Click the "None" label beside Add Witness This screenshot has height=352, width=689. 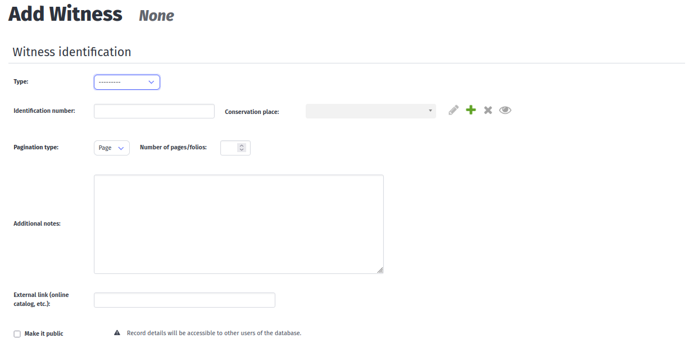click(156, 16)
